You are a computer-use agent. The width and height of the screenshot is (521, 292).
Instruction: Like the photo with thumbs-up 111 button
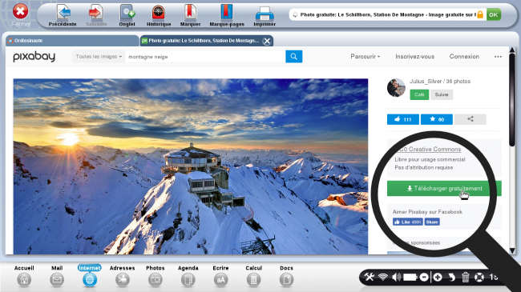click(402, 119)
